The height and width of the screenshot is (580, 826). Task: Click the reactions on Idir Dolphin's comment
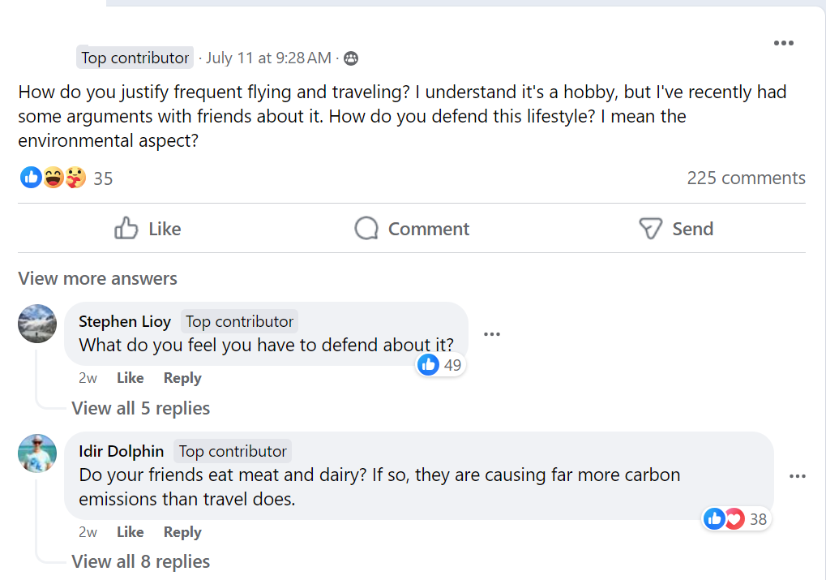[x=724, y=519]
